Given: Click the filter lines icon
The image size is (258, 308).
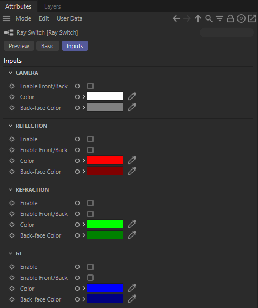Looking at the screenshot, I should click(x=219, y=18).
